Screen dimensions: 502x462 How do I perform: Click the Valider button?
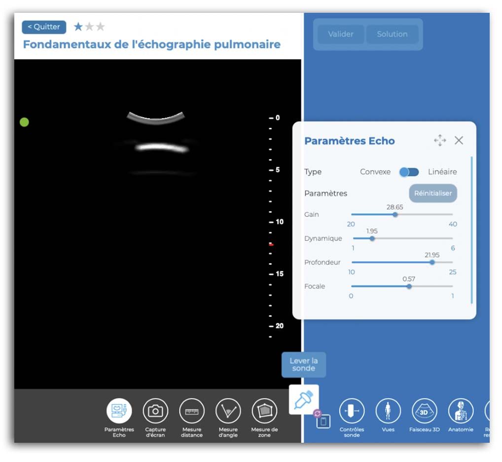[340, 34]
